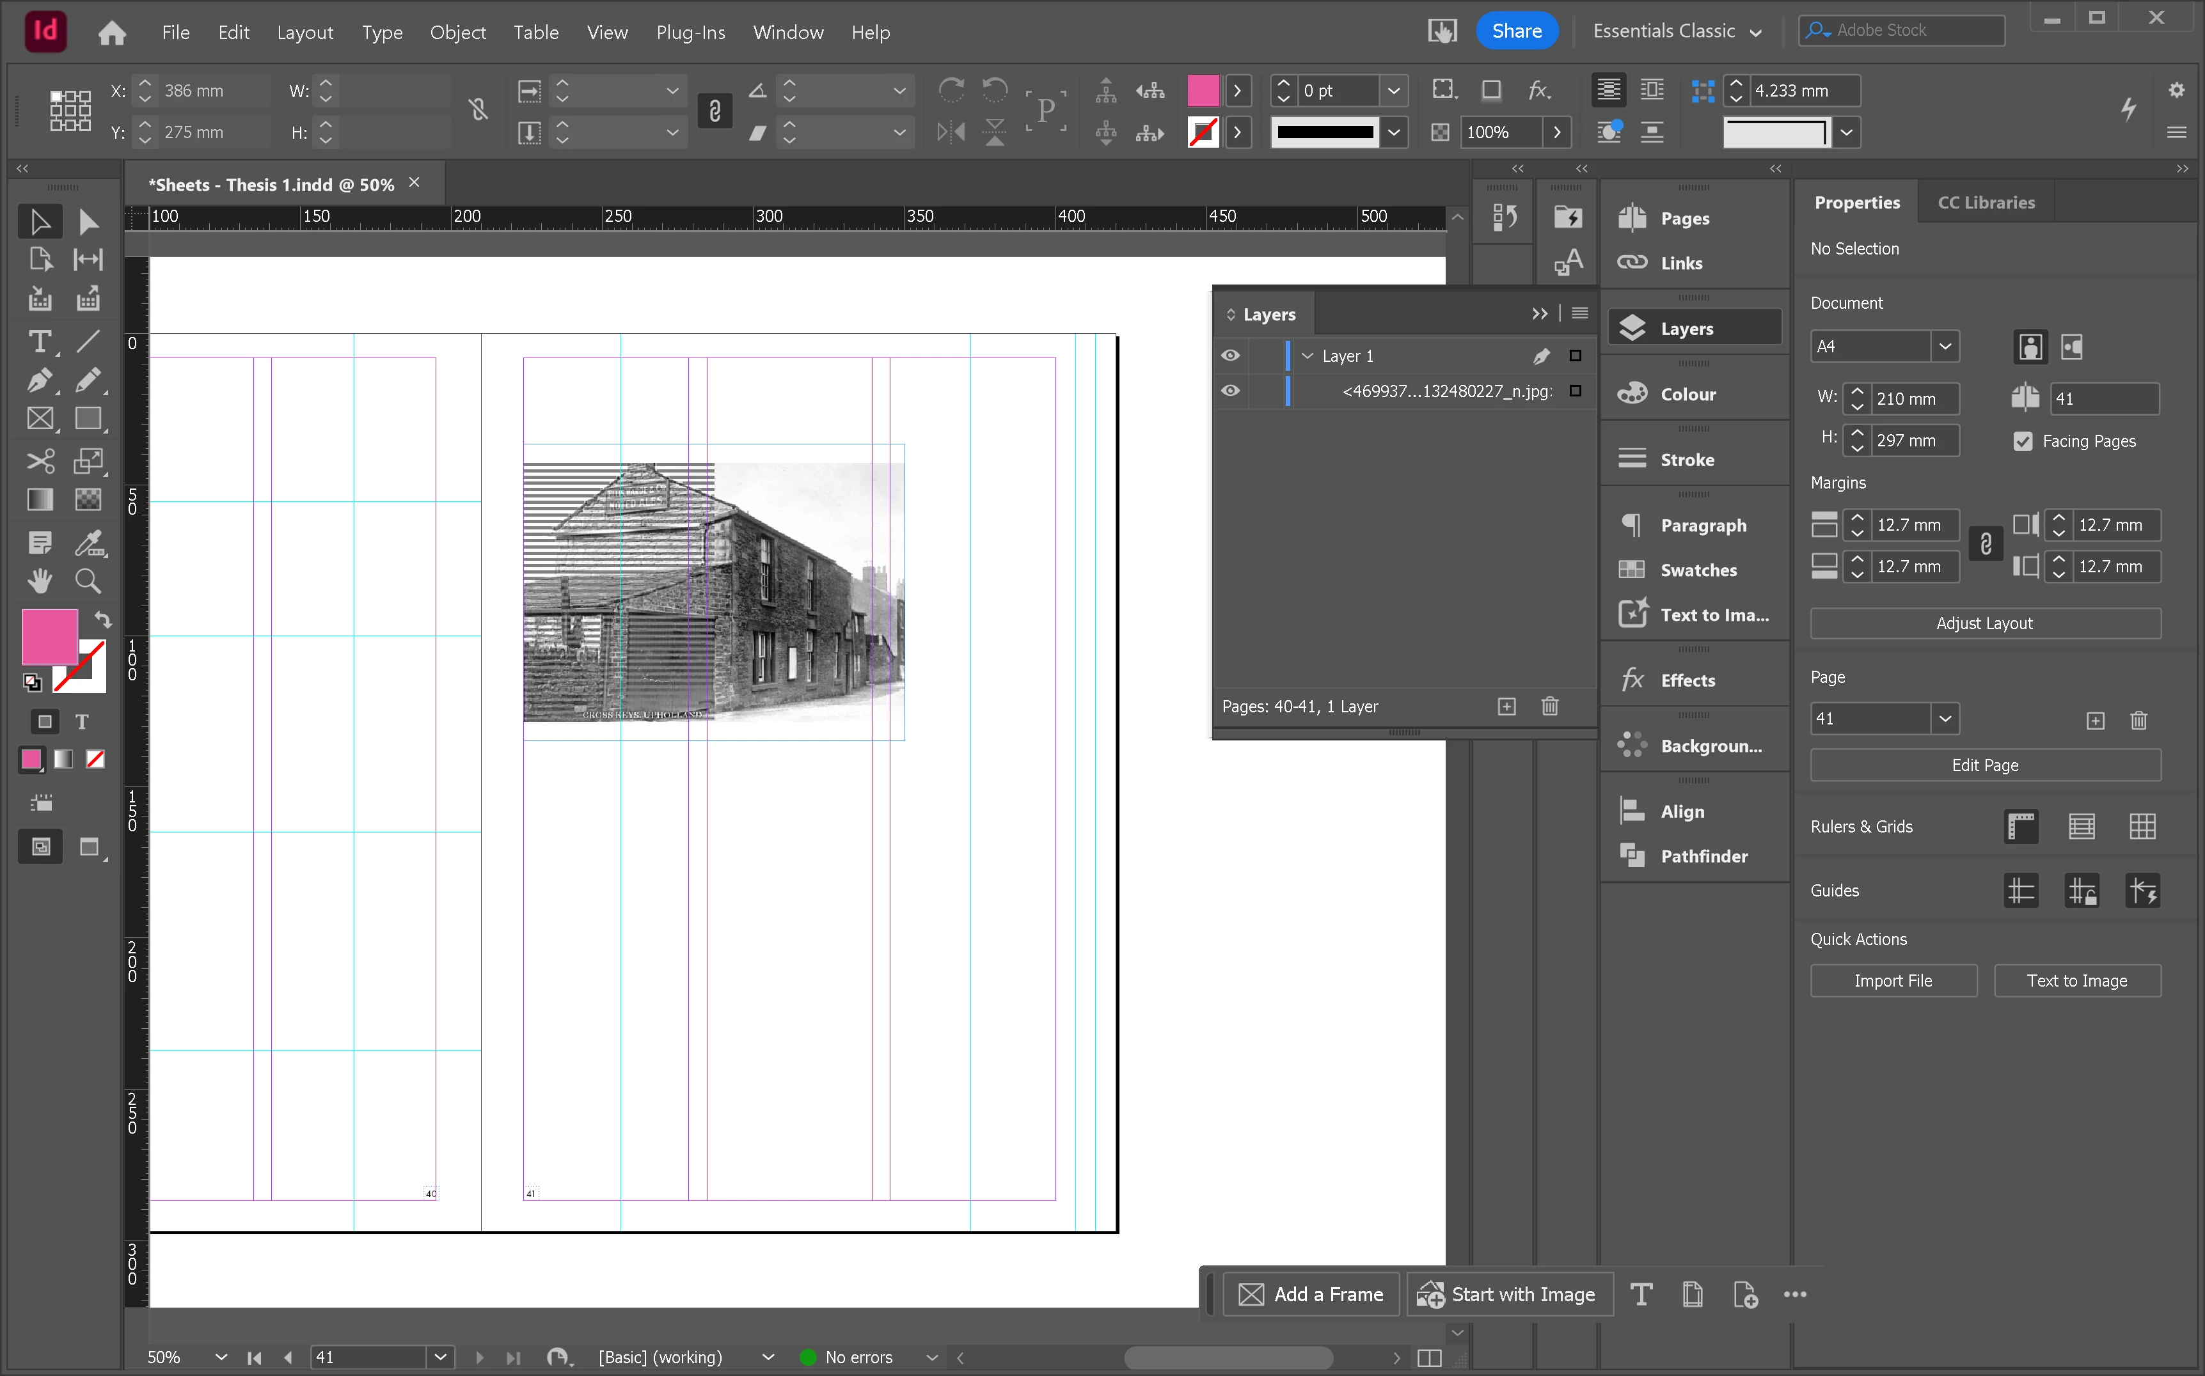Collapse Layer 1 disclosure arrow
This screenshot has width=2205, height=1376.
[x=1308, y=356]
